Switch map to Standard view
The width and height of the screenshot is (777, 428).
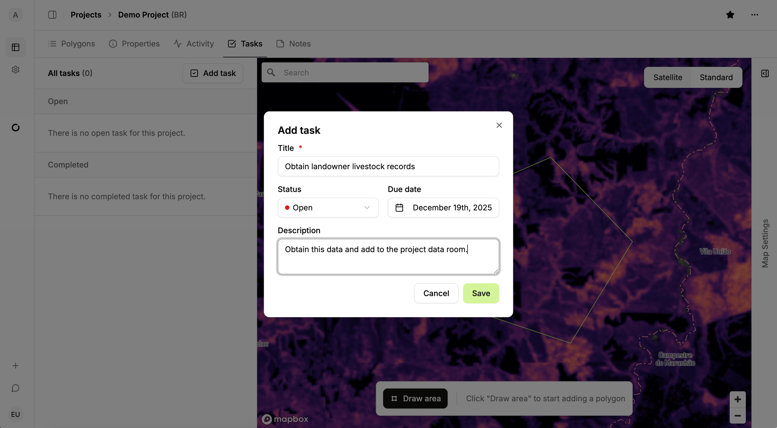pyautogui.click(x=716, y=77)
